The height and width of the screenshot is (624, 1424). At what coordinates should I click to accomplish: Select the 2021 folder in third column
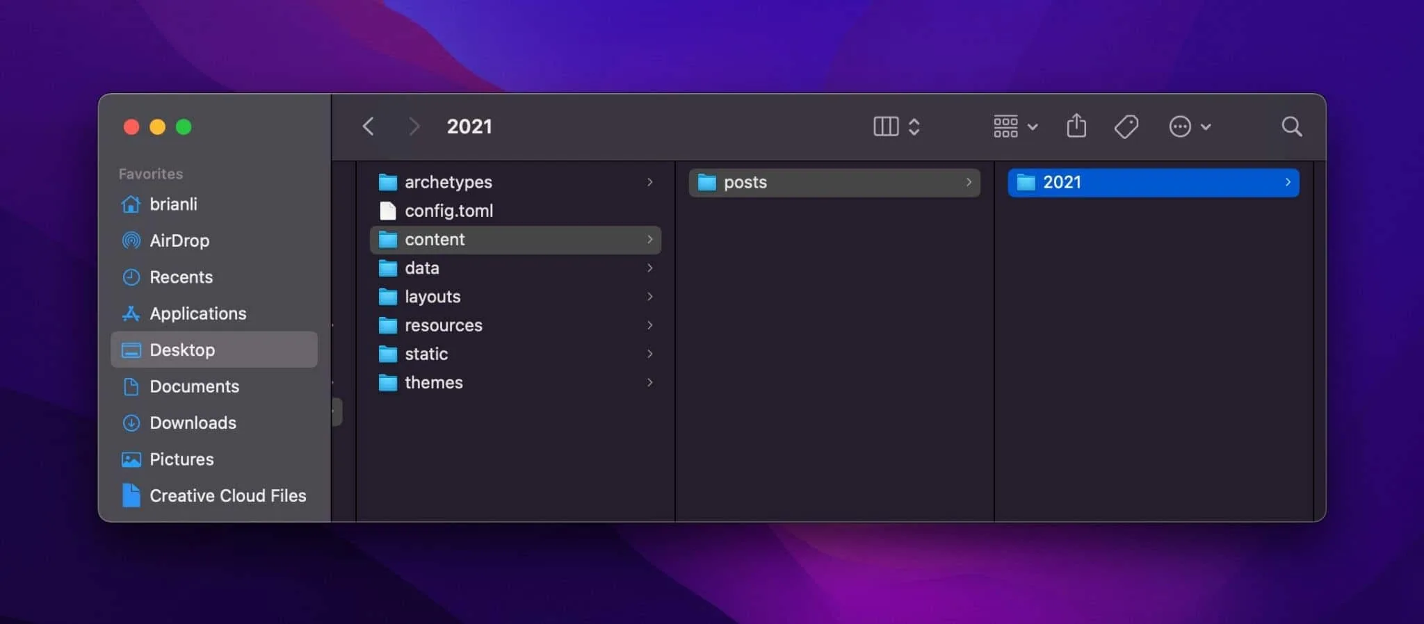pos(1153,183)
